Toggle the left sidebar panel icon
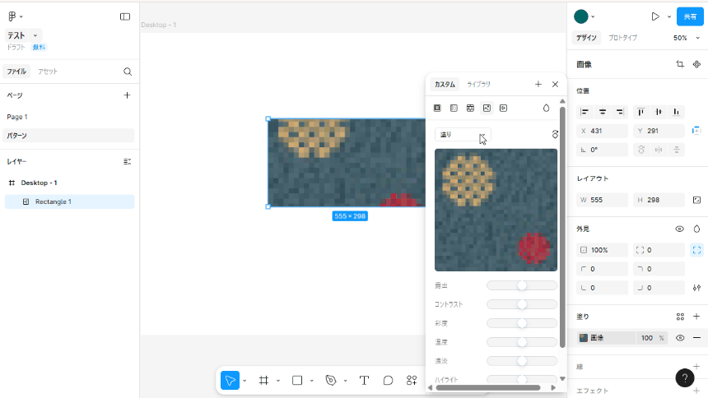This screenshot has height=398, width=708. [125, 16]
